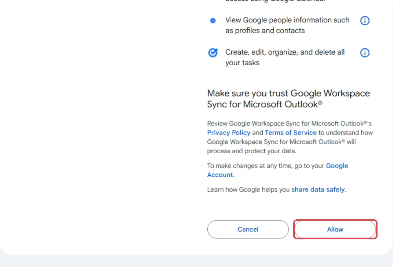
Task: Click blue dot beside people information
Action: [x=213, y=20]
